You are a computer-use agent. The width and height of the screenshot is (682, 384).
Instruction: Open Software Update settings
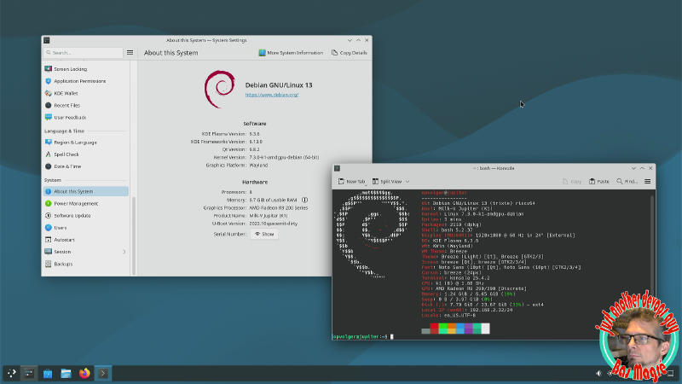tap(86, 216)
